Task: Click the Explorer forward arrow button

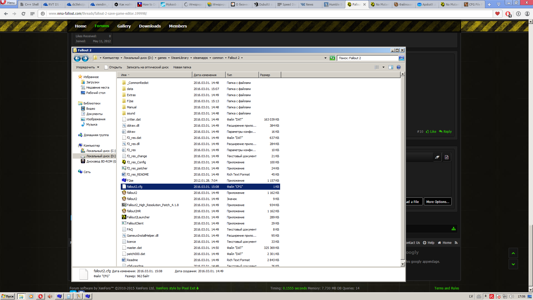Action: 85,58
